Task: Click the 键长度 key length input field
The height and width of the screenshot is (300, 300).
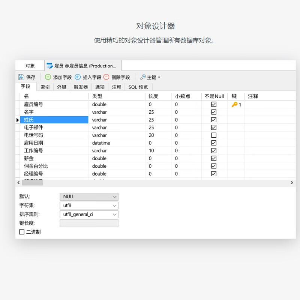Action: tap(89, 223)
